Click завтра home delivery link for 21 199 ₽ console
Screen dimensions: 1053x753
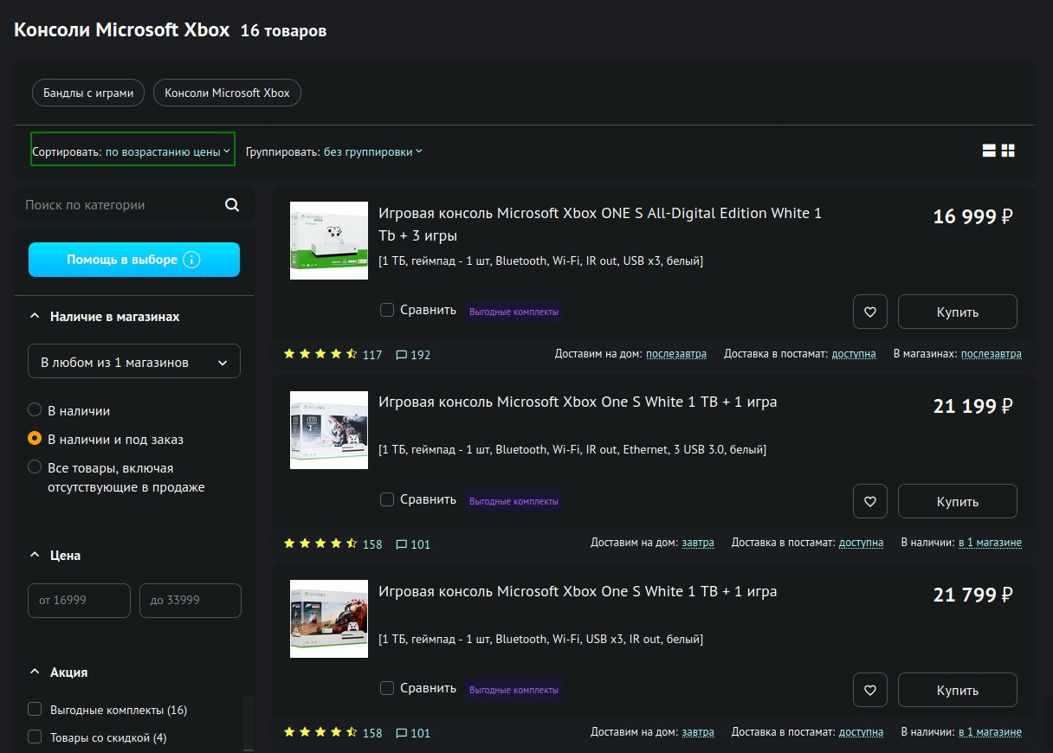[698, 543]
